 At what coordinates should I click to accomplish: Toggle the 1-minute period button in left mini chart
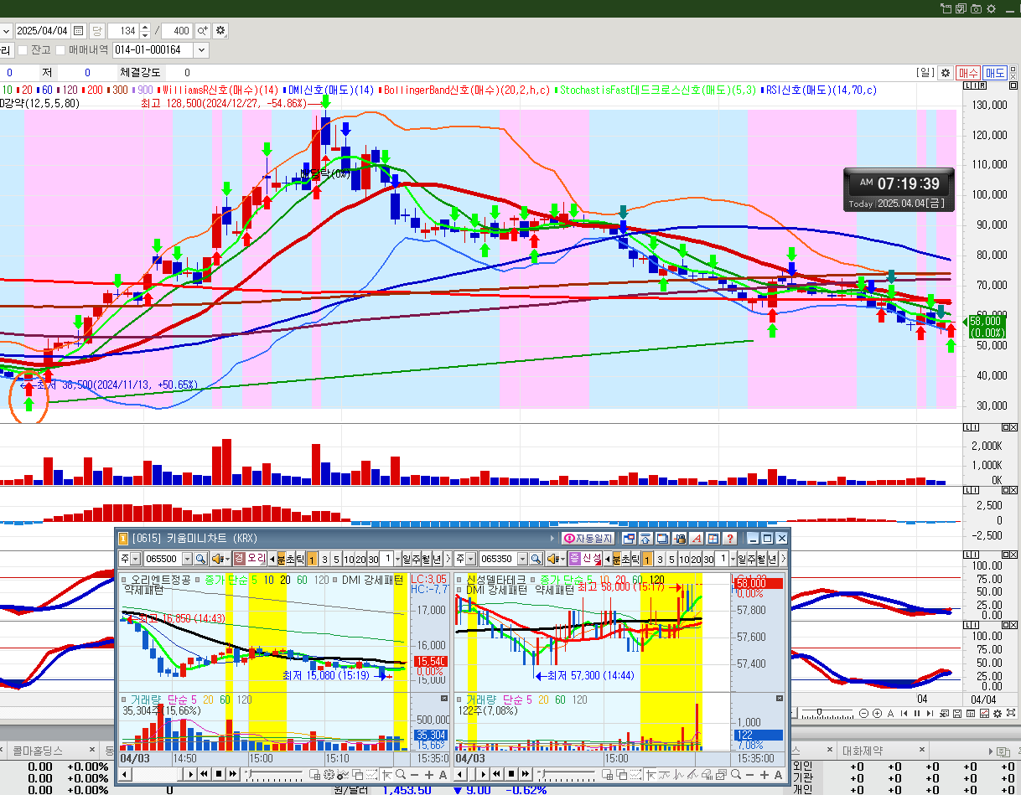312,559
